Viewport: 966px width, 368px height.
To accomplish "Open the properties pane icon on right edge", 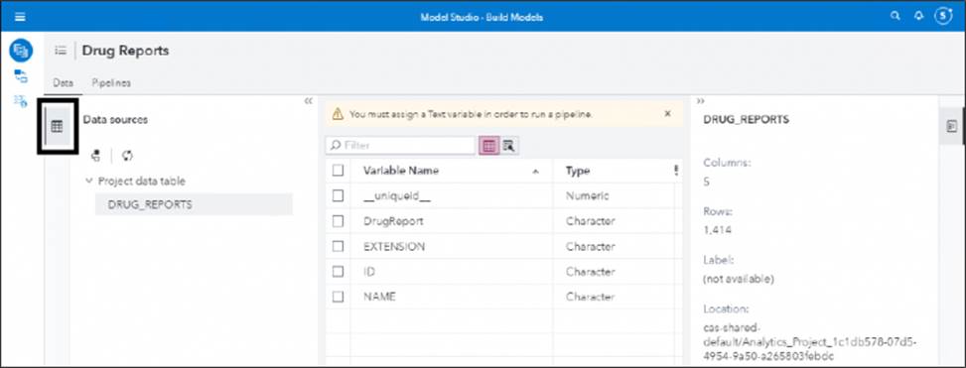I will [x=952, y=126].
